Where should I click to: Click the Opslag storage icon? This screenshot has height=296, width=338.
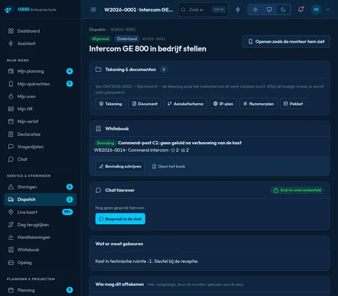point(11,262)
